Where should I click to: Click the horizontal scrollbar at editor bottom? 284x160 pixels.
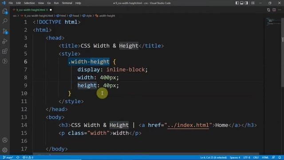[x=146, y=154]
